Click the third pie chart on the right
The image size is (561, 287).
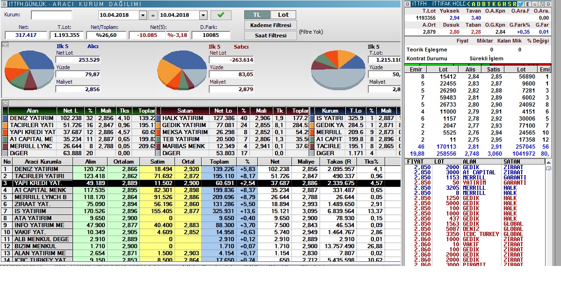338,69
